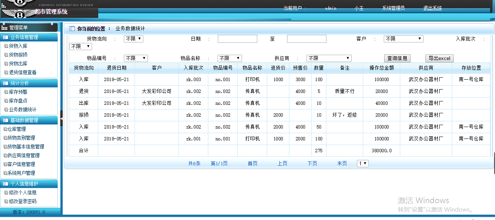Click the icon beside 修改登录密码
495x220 pixels.
(x=6, y=201)
